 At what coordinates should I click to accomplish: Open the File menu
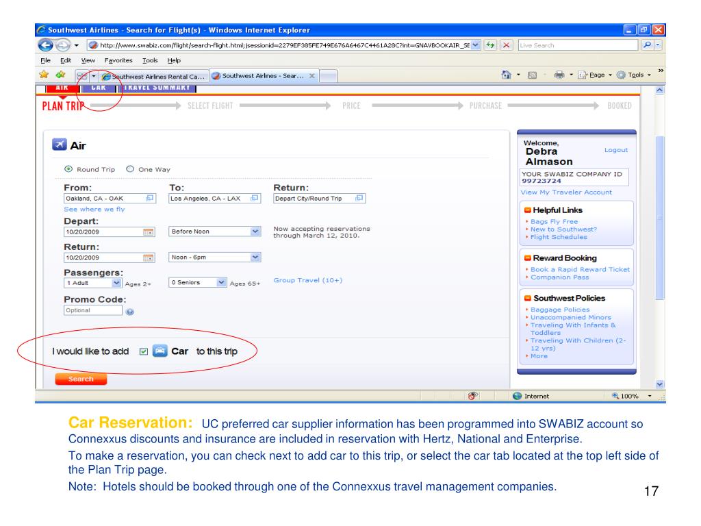[x=45, y=60]
